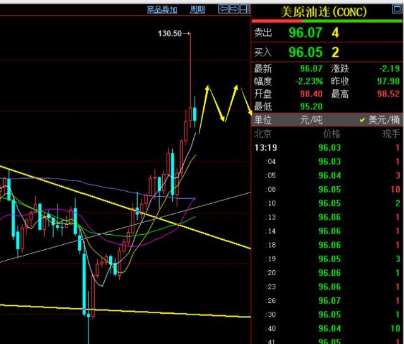
Task: Click the left-arrow chart navigation icon
Action: pos(223,9)
